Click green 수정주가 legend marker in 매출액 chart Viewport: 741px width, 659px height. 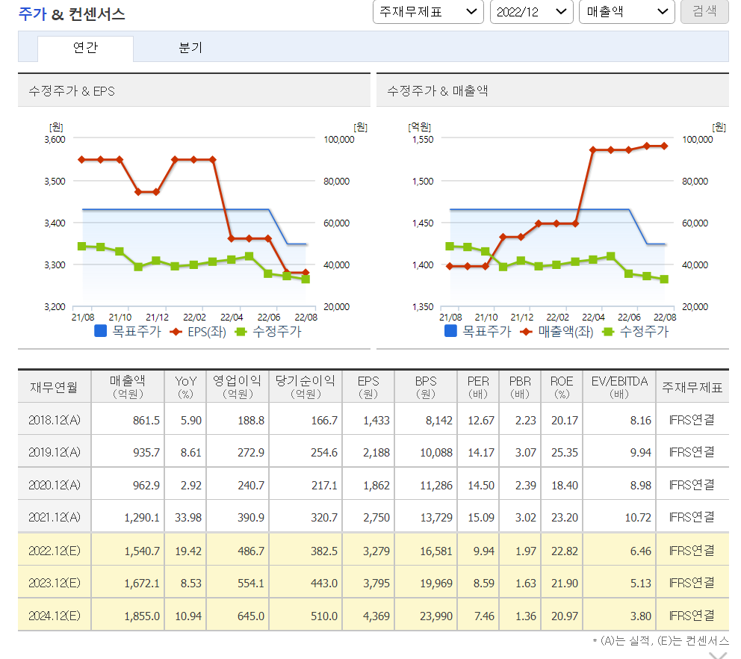[608, 332]
